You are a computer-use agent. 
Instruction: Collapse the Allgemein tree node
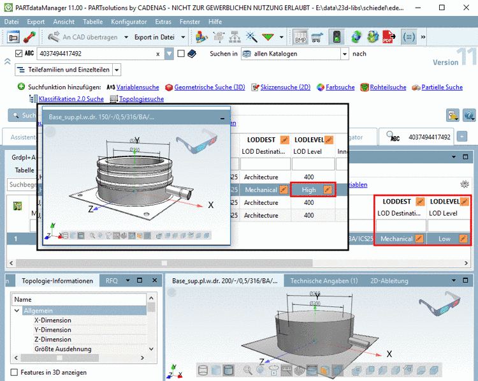pos(17,310)
